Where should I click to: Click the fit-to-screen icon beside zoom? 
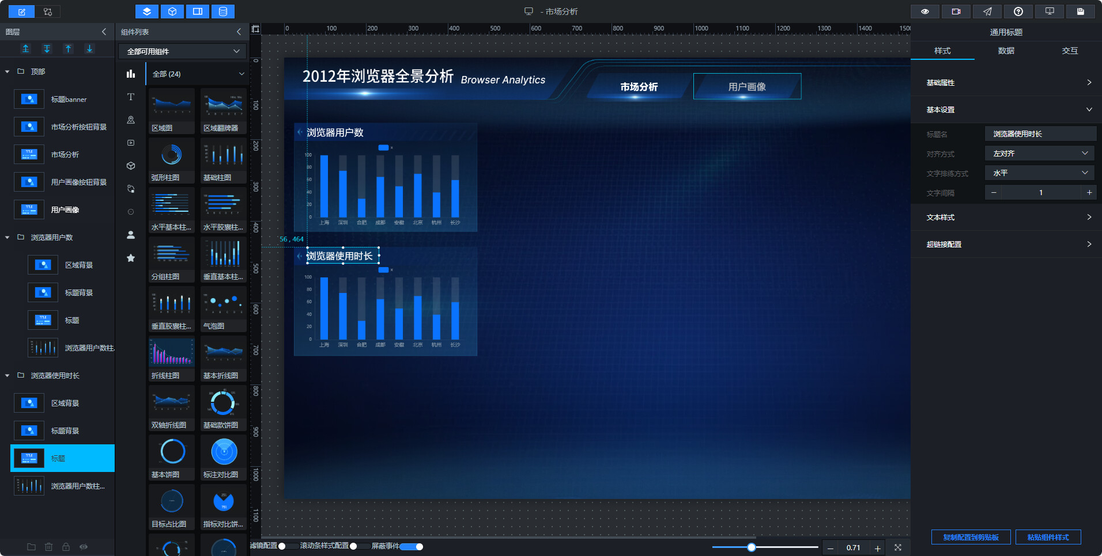pos(898,547)
